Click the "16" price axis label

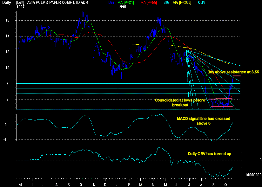[x=7, y=20]
